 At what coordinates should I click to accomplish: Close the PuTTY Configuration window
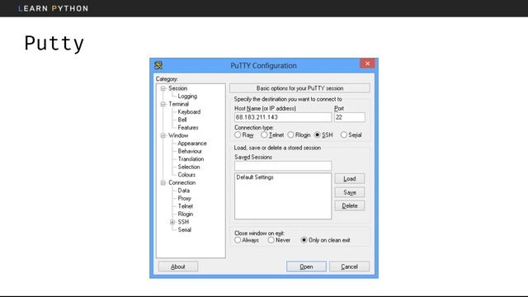coord(367,64)
